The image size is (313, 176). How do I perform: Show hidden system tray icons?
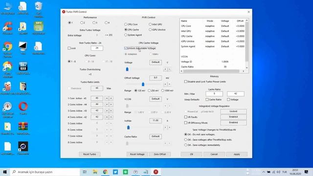coord(264,172)
